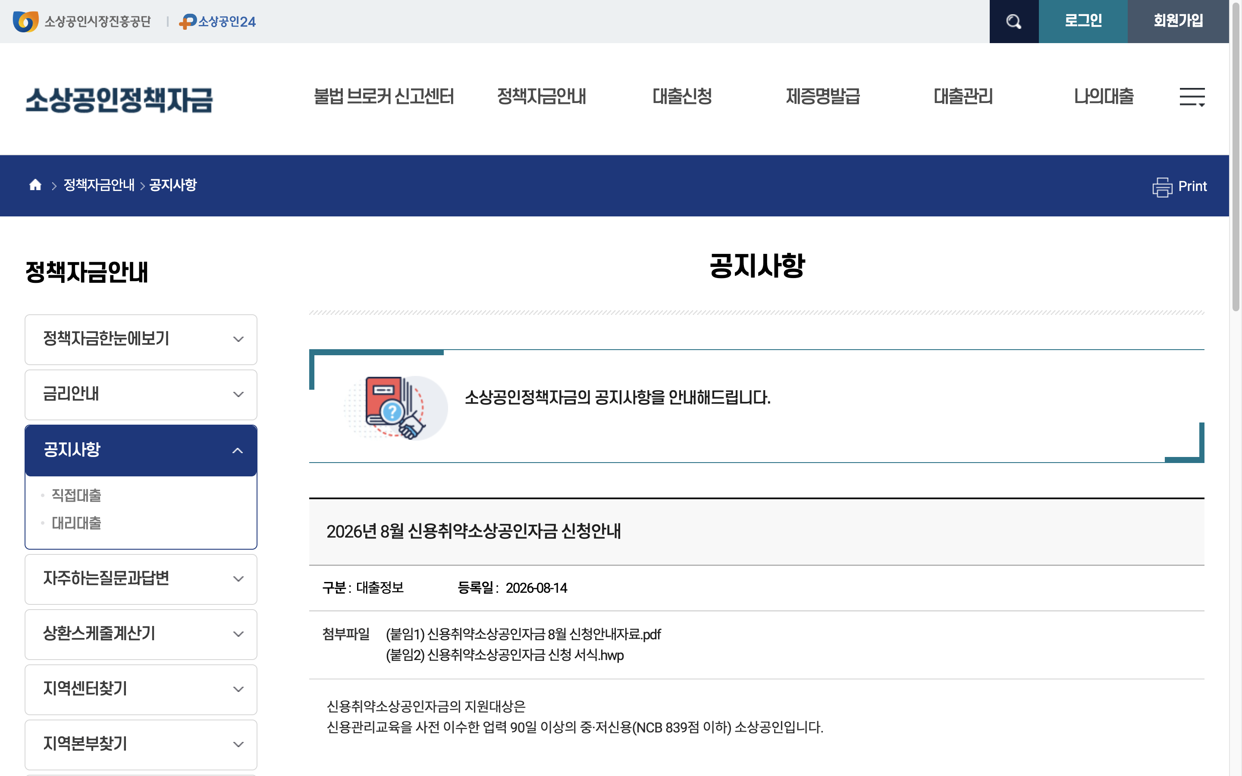Click 정책자금안내 in the breadcrumb
1242x776 pixels.
pos(99,185)
